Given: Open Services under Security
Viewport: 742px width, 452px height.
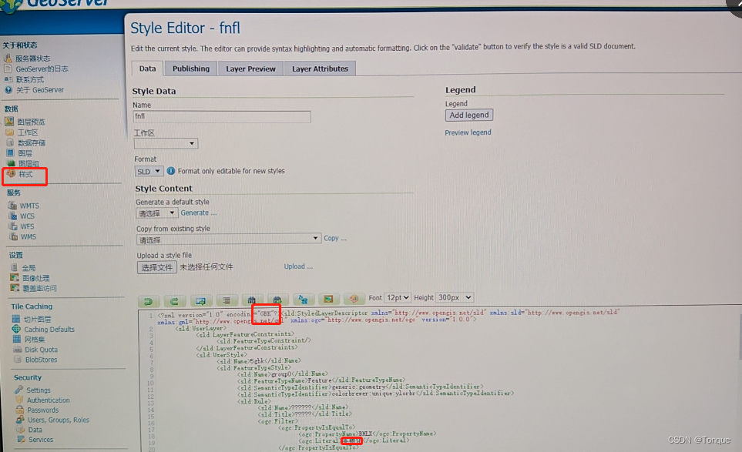Looking at the screenshot, I should (x=41, y=440).
